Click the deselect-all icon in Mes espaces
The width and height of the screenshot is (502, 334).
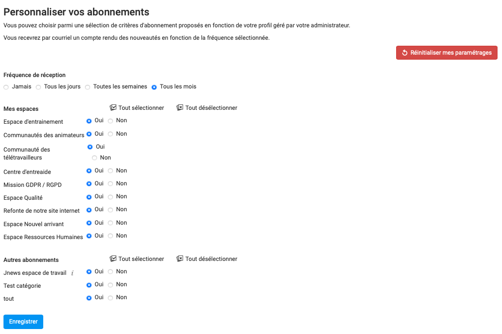click(180, 107)
